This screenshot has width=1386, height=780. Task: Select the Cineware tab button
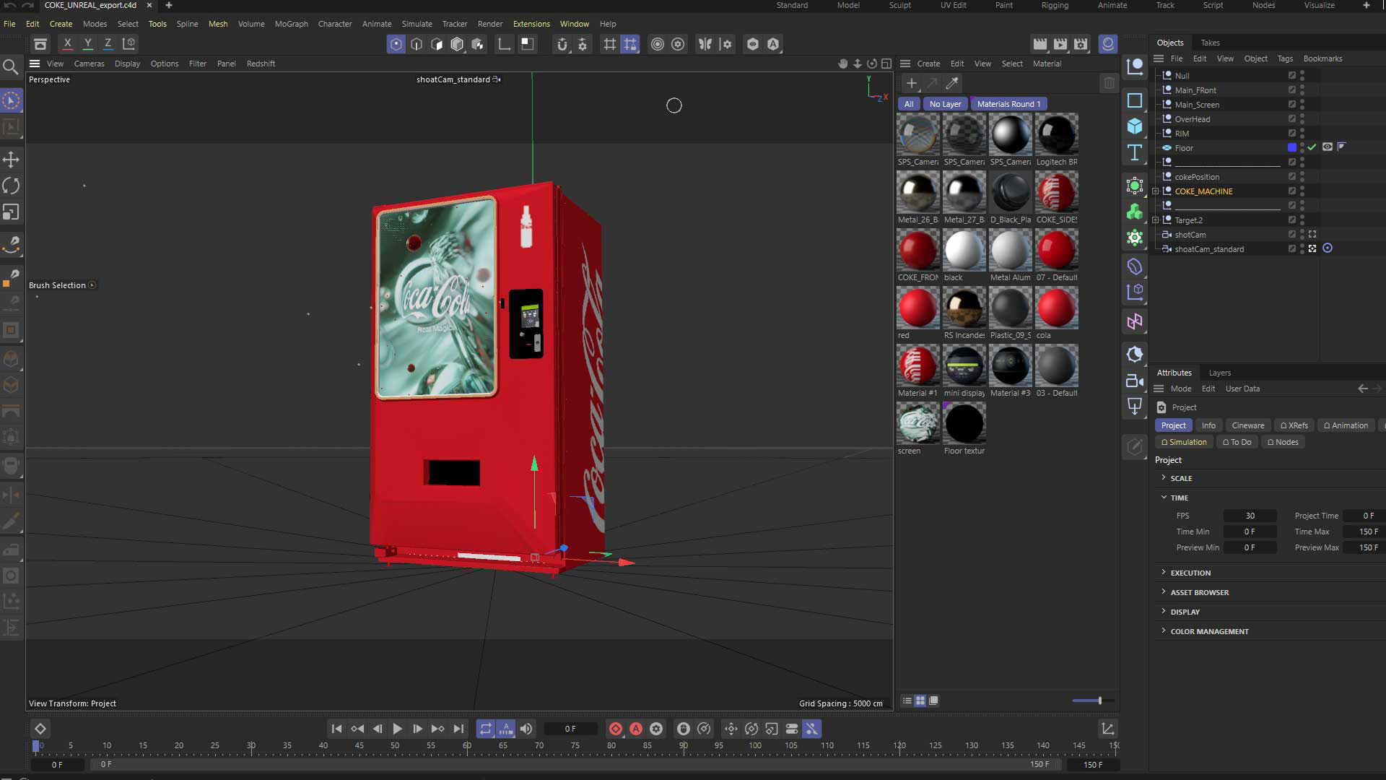(x=1248, y=425)
